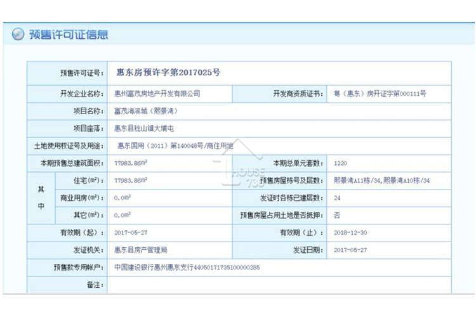
Task: Select building list 熙景湾A11栋/34
Action: 357,181
